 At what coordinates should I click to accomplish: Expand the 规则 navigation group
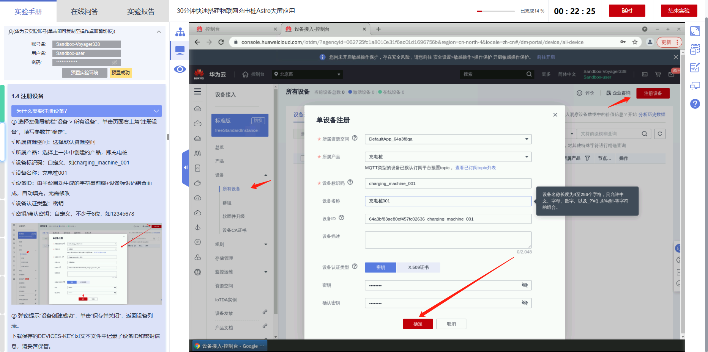[266, 244]
